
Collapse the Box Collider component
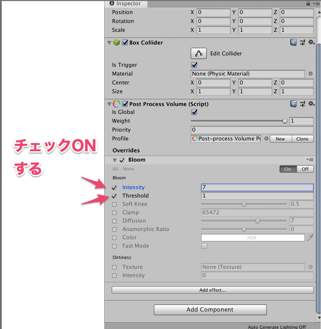[109, 43]
